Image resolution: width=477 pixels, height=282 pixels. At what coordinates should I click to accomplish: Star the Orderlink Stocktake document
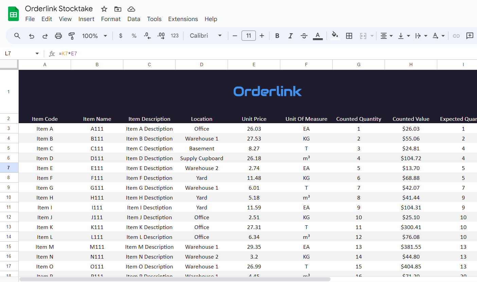click(104, 9)
